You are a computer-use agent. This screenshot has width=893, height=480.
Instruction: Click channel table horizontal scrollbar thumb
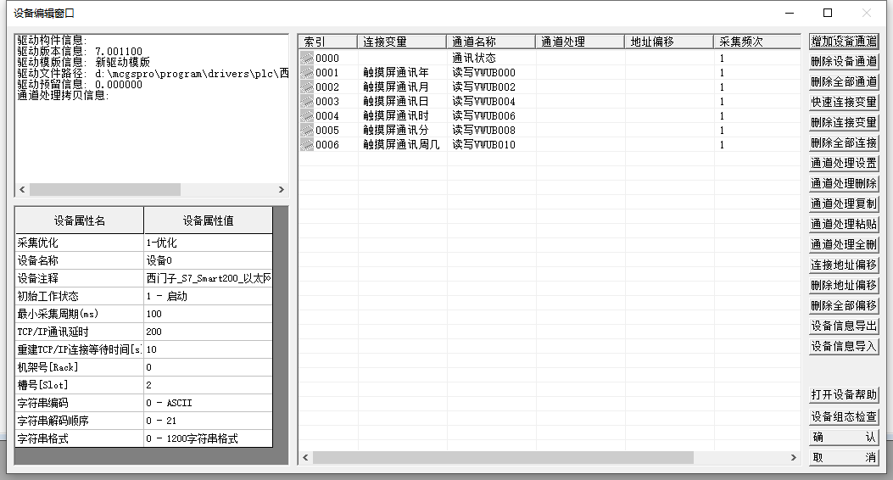[x=503, y=458]
